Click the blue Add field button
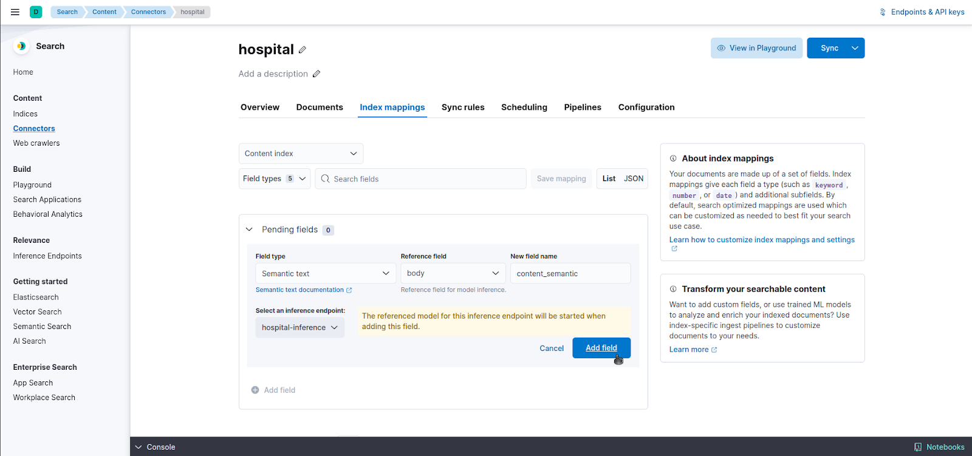972x456 pixels. tap(601, 348)
